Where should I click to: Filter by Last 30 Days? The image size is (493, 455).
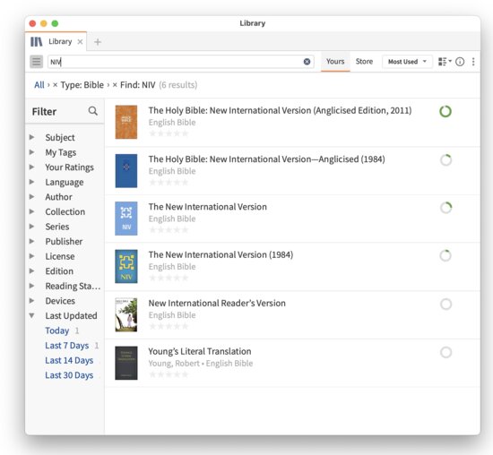click(x=69, y=375)
